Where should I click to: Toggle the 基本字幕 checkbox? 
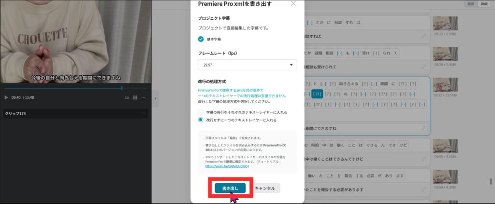(x=201, y=39)
